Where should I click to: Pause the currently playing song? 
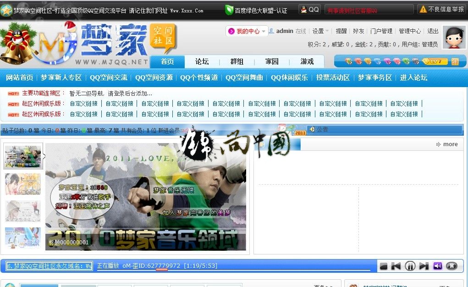(x=410, y=266)
